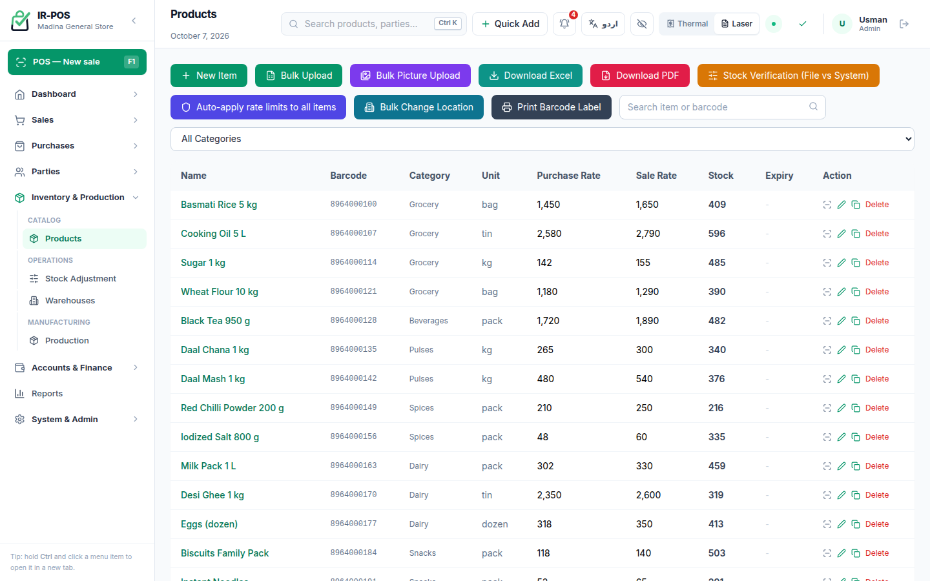Click the green dot status indicator

tap(774, 24)
